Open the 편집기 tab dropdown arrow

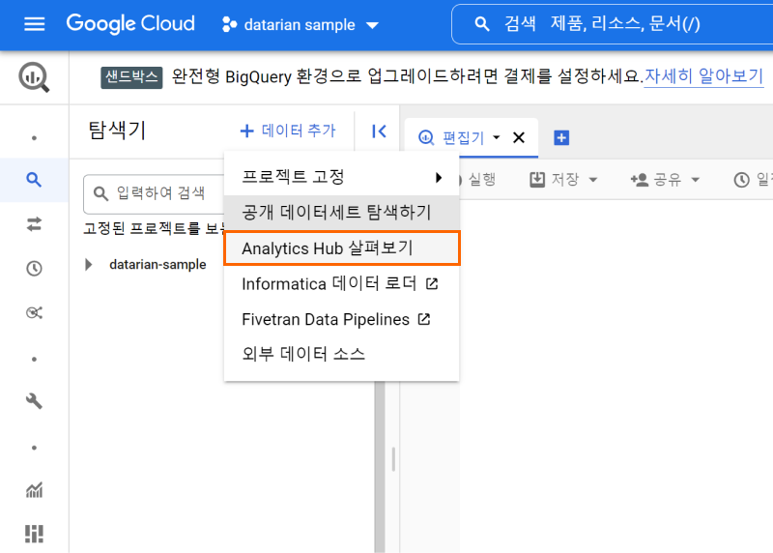pos(497,137)
